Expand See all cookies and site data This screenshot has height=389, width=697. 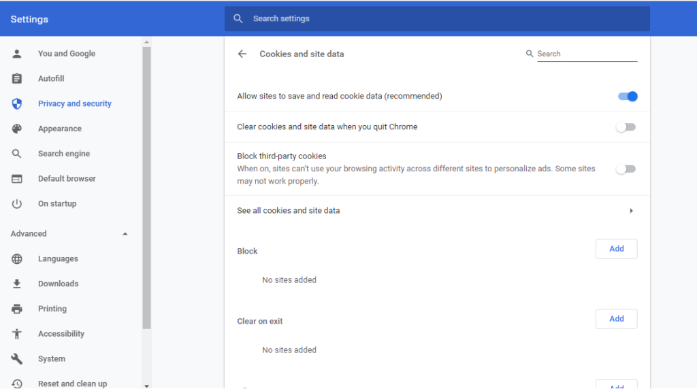(631, 211)
